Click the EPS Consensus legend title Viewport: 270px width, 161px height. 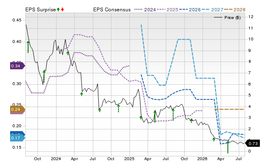pos(112,10)
